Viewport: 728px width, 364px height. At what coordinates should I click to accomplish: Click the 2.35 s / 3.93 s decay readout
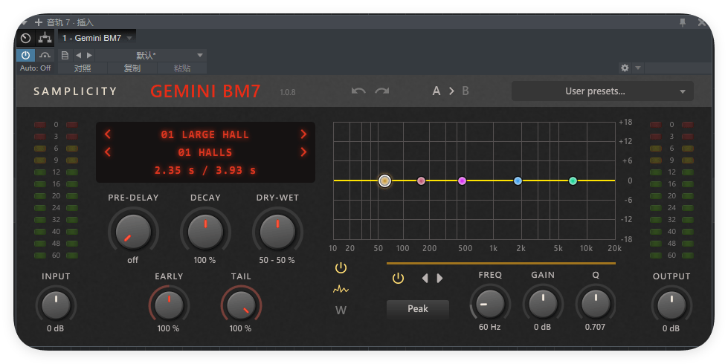point(204,170)
